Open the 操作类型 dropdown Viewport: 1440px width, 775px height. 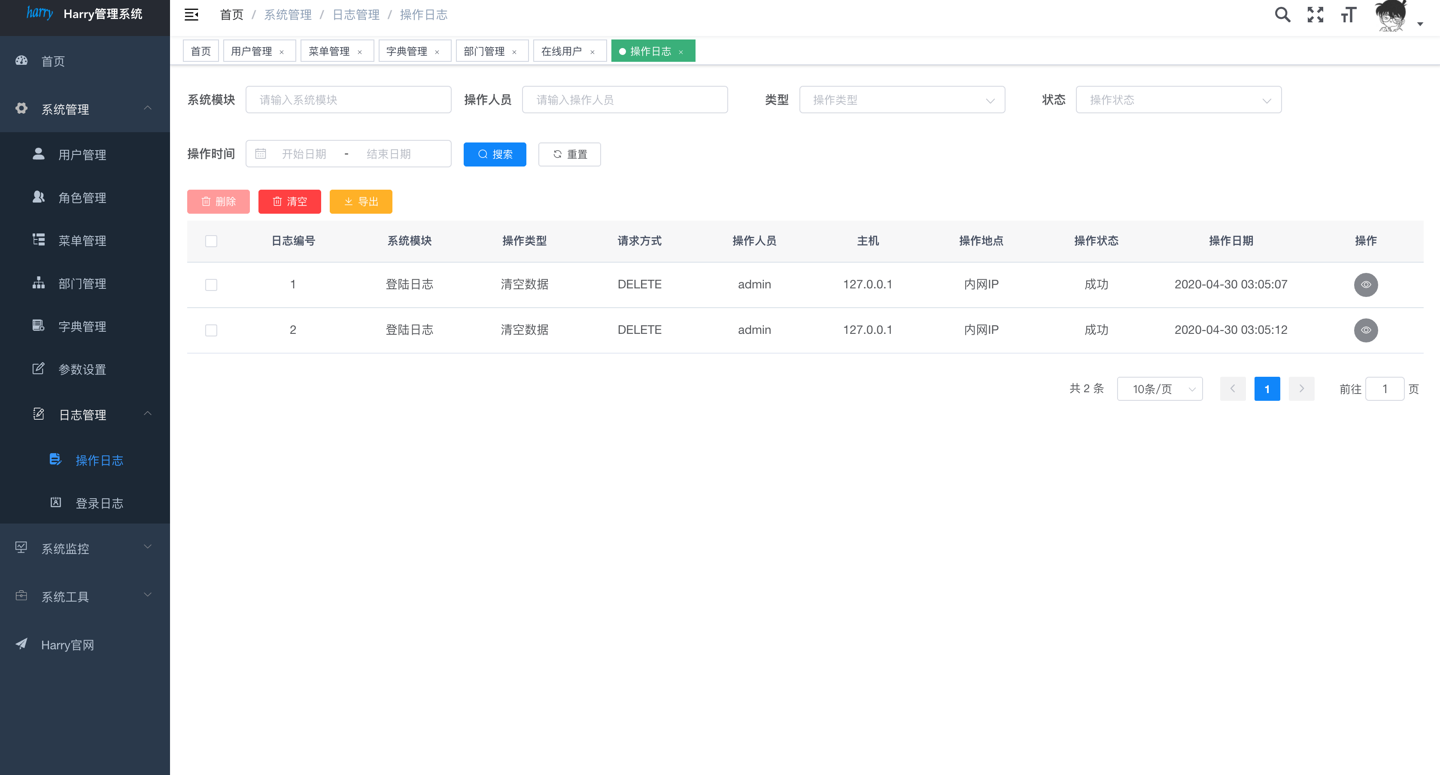point(902,100)
